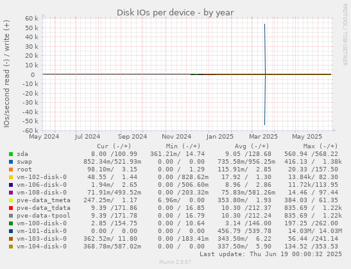Click the brown vm-103-disk-0 legend swatch
The image size is (351, 269).
(11, 239)
